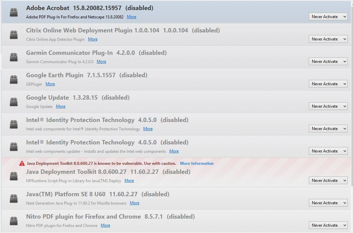Image resolution: width=353 pixels, height=233 pixels.
Task: Open More link next to GEPlugin
Action: pyautogui.click(x=50, y=84)
